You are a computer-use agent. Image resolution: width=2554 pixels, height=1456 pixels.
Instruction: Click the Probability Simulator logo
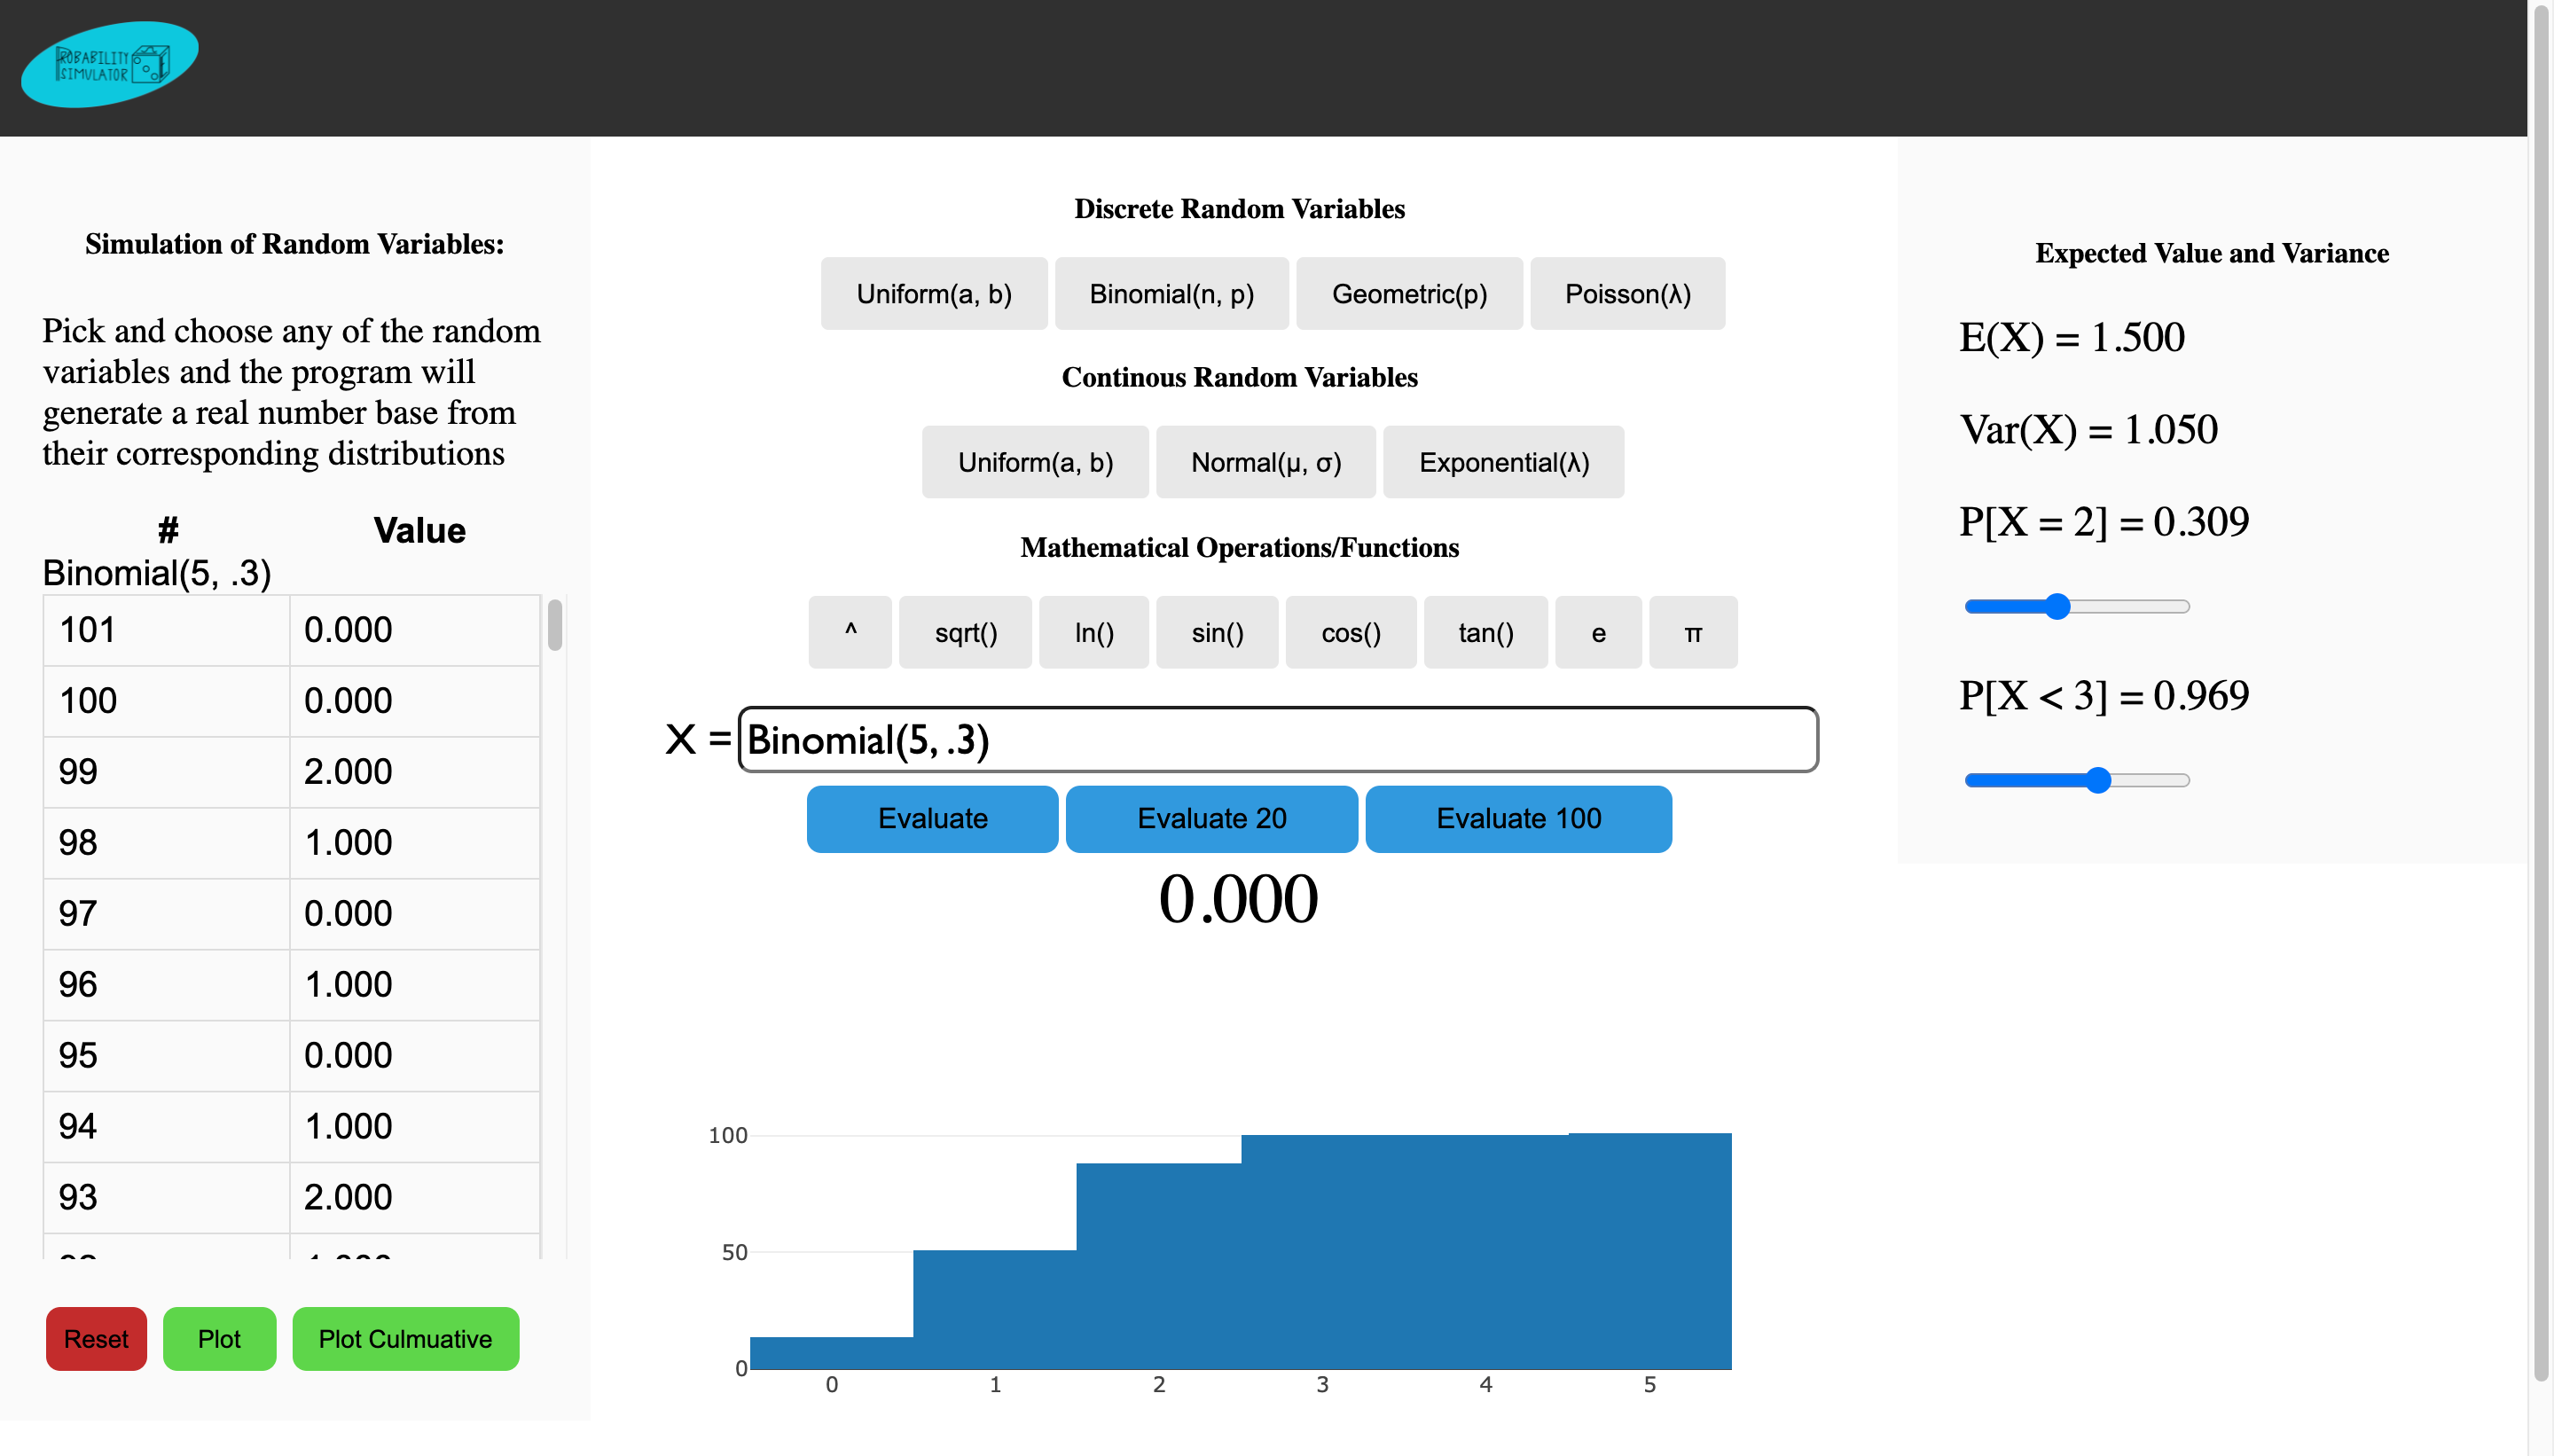coord(110,65)
